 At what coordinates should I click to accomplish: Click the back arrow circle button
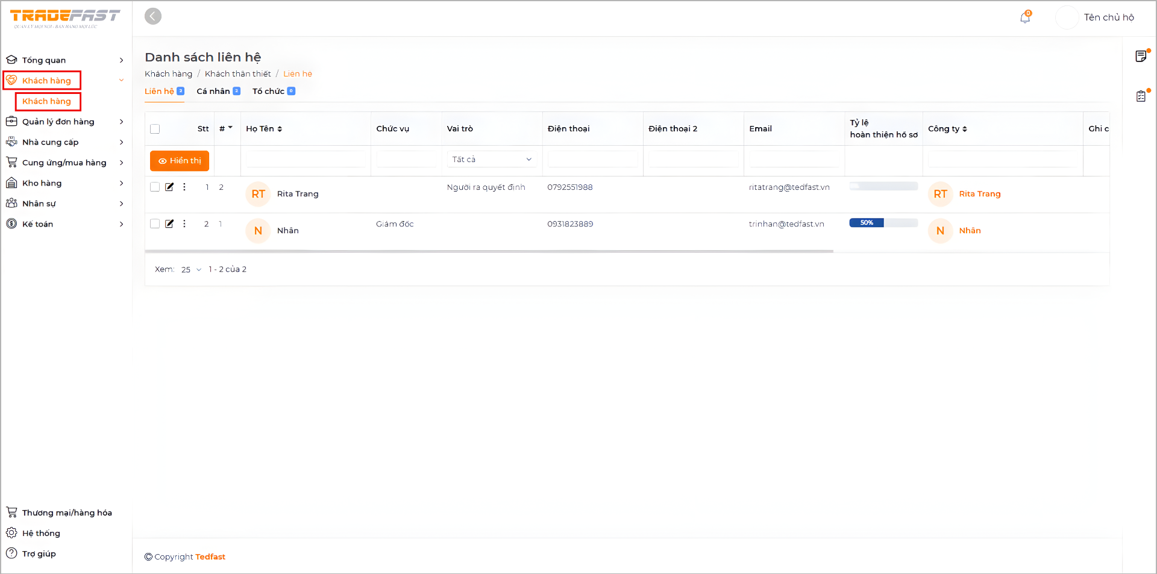tap(153, 16)
